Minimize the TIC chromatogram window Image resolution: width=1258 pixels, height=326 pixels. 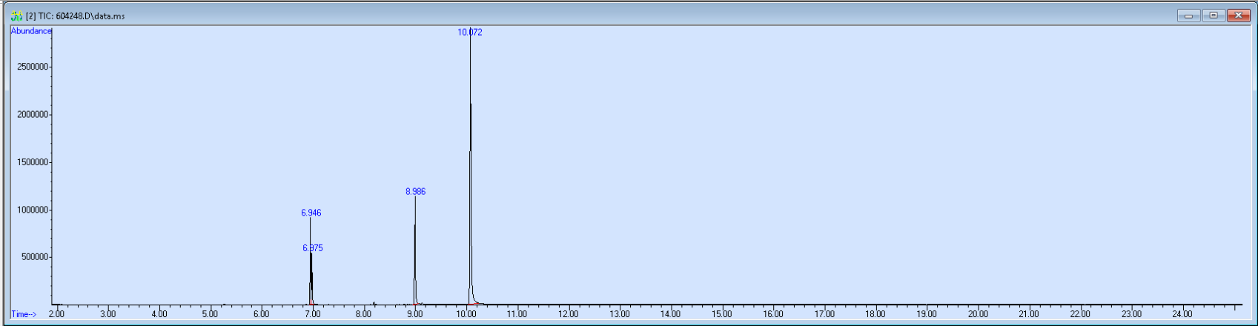click(x=1188, y=16)
